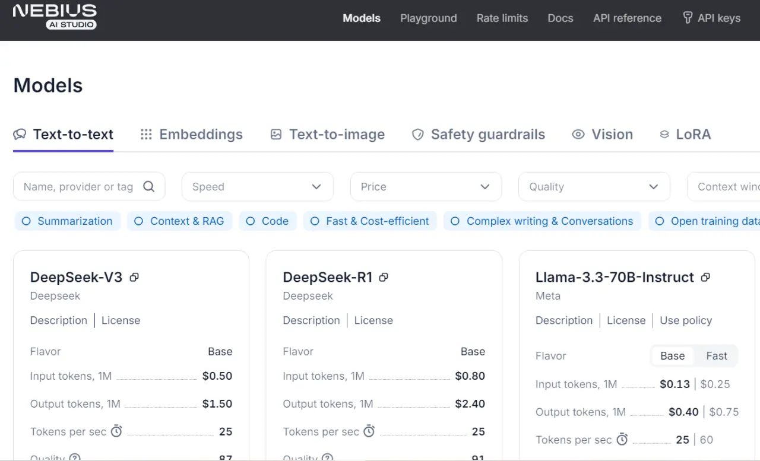Screen dimensions: 760x461
Task: Open the Quality filter dropdown
Action: pos(594,187)
